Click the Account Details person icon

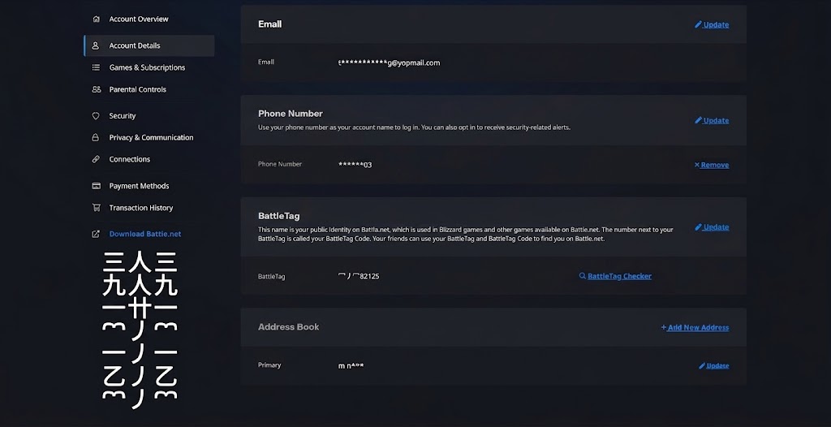tap(96, 45)
